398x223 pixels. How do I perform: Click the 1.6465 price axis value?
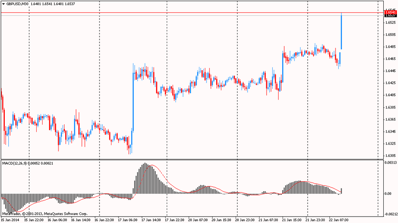click(x=390, y=59)
